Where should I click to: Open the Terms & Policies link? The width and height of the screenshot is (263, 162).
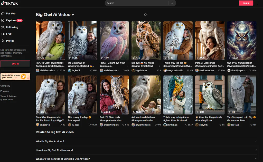(8, 96)
